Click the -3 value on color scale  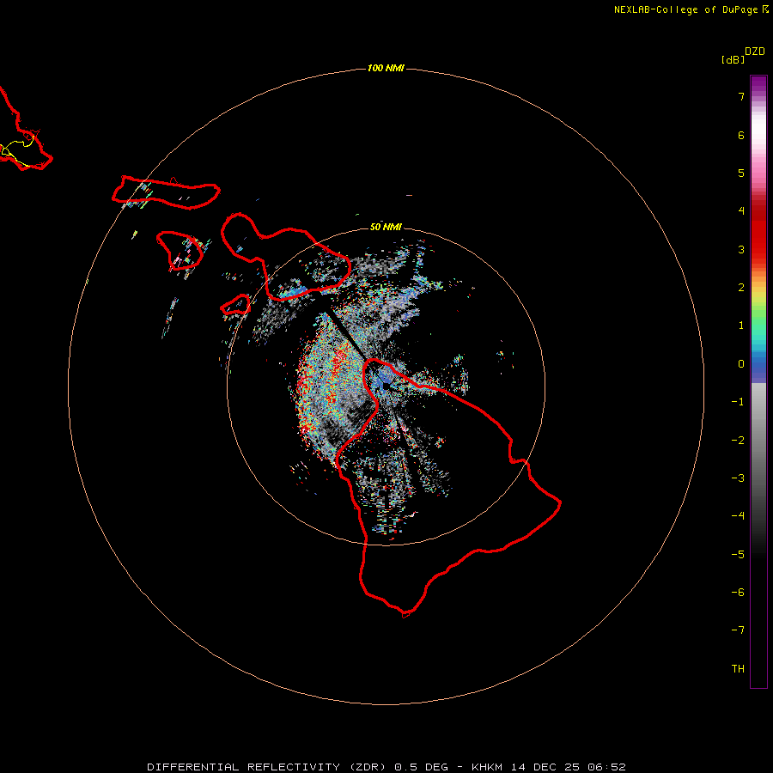pyautogui.click(x=738, y=478)
